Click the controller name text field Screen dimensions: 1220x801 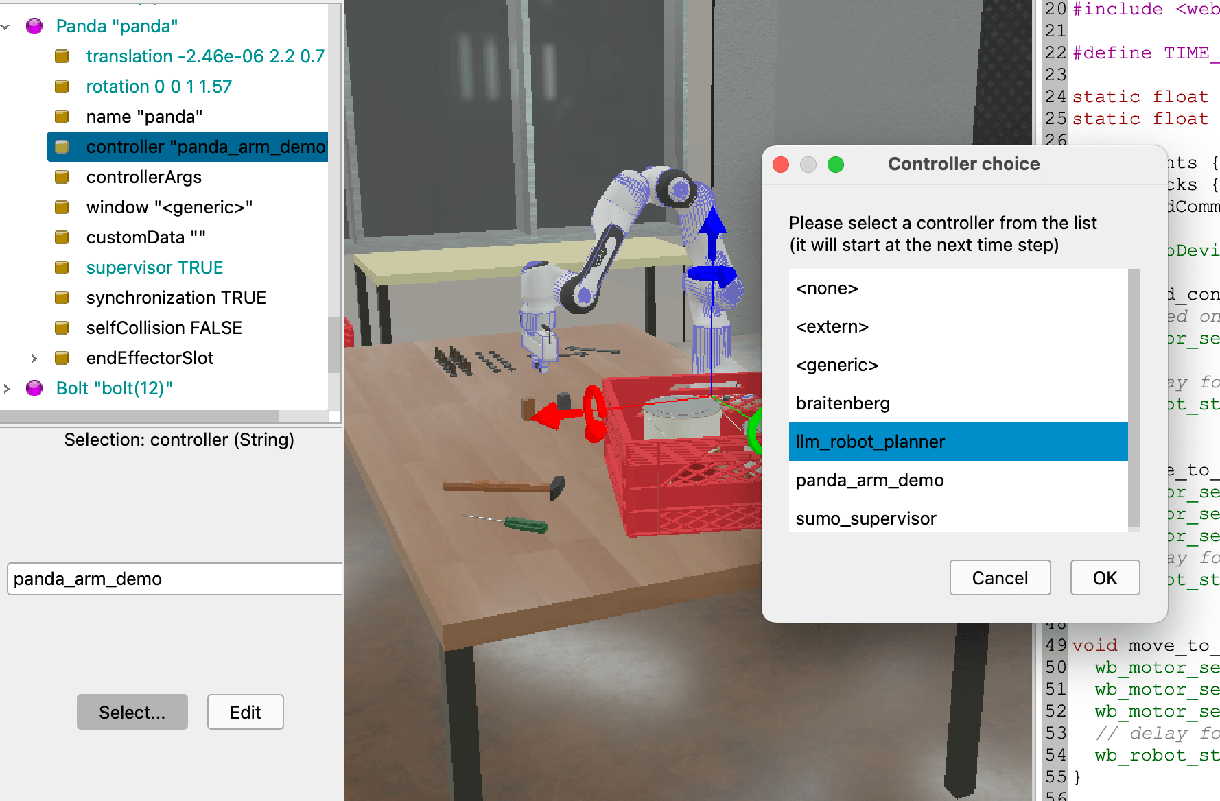pyautogui.click(x=174, y=579)
